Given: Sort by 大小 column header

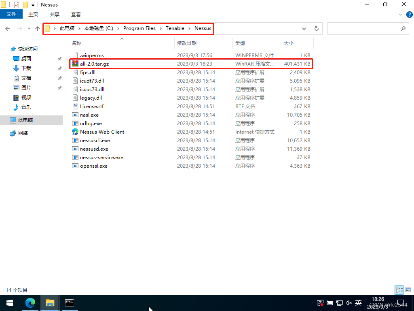Looking at the screenshot, I should pos(288,43).
